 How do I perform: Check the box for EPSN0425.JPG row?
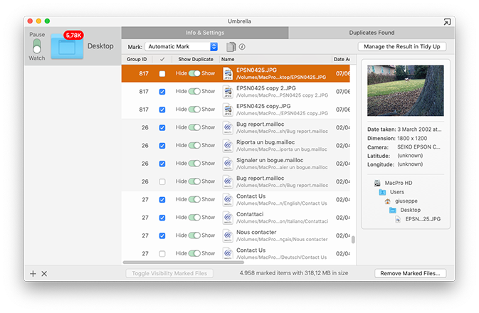[162, 73]
